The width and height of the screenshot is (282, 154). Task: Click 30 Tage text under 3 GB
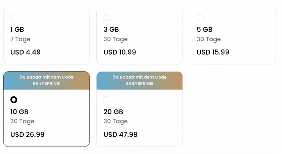pyautogui.click(x=115, y=39)
